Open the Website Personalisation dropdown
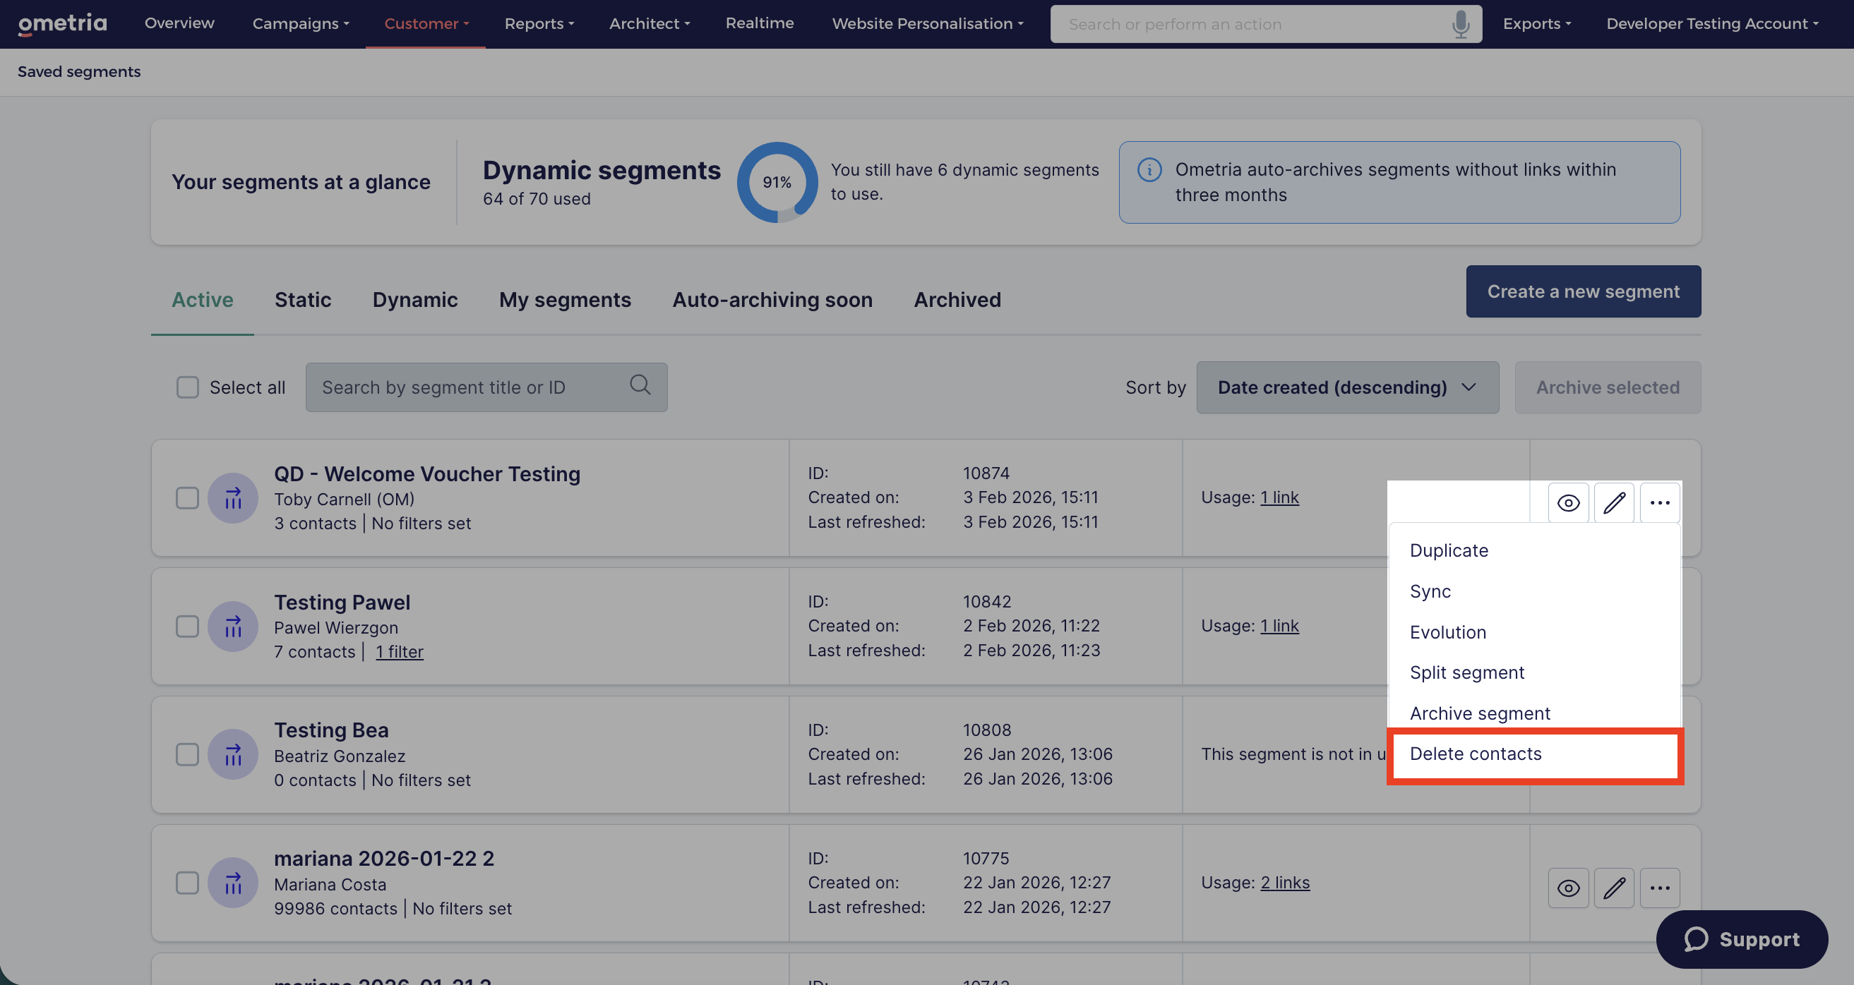Screen dimensions: 1854x985 click(x=928, y=24)
